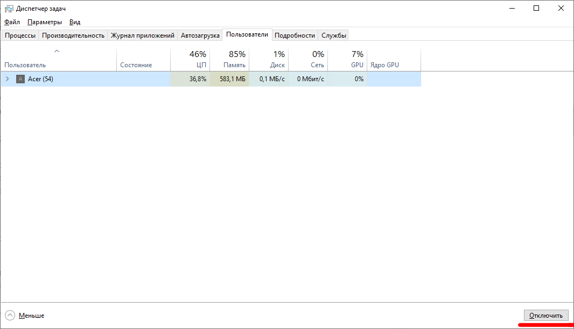Click the circular arrow icon beside Меньше
Viewport: 574px width, 329px height.
click(x=10, y=316)
